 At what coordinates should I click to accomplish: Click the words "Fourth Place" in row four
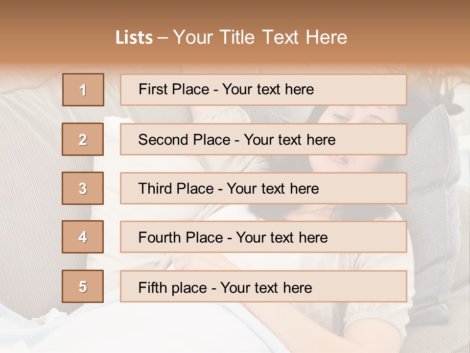tap(181, 237)
